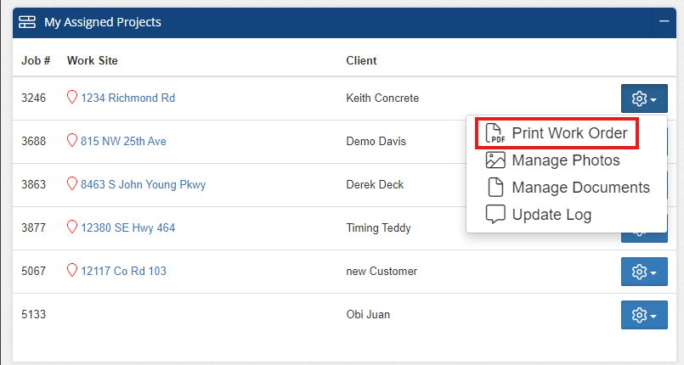684x365 pixels.
Task: Open gear dropdown for job 5067
Action: tap(644, 272)
